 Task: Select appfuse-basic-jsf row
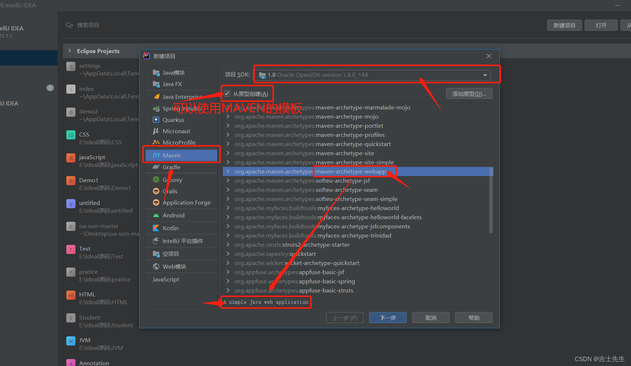(x=358, y=272)
